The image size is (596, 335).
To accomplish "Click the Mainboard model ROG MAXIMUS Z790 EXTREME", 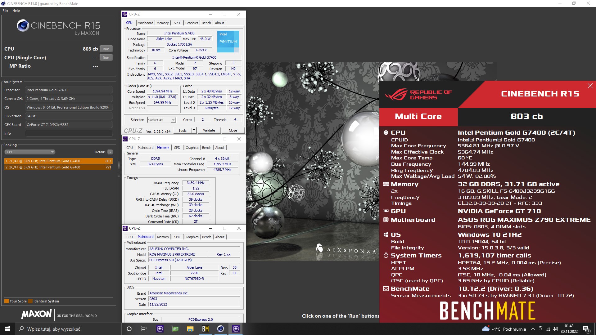I will [177, 254].
